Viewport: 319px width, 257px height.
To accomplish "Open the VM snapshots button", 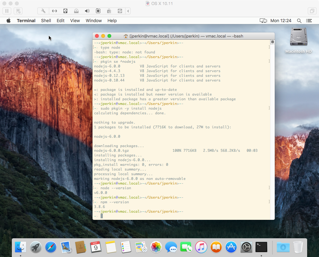I will 18,11.
